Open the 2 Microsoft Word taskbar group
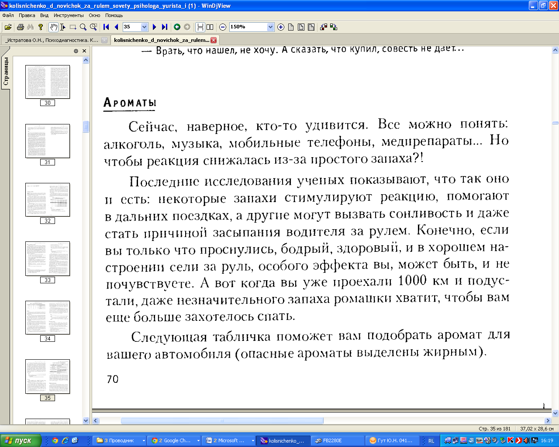The height and width of the screenshot is (447, 559). 229,440
